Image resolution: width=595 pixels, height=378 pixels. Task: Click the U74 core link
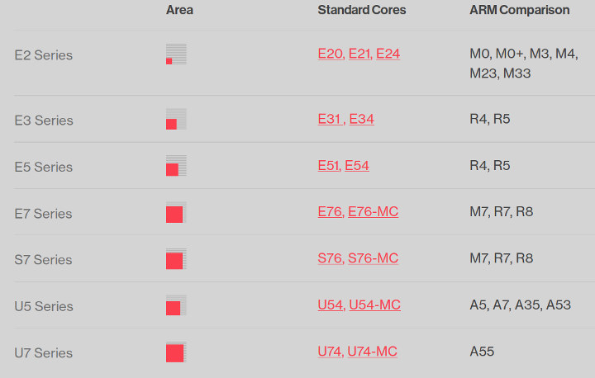click(x=331, y=352)
